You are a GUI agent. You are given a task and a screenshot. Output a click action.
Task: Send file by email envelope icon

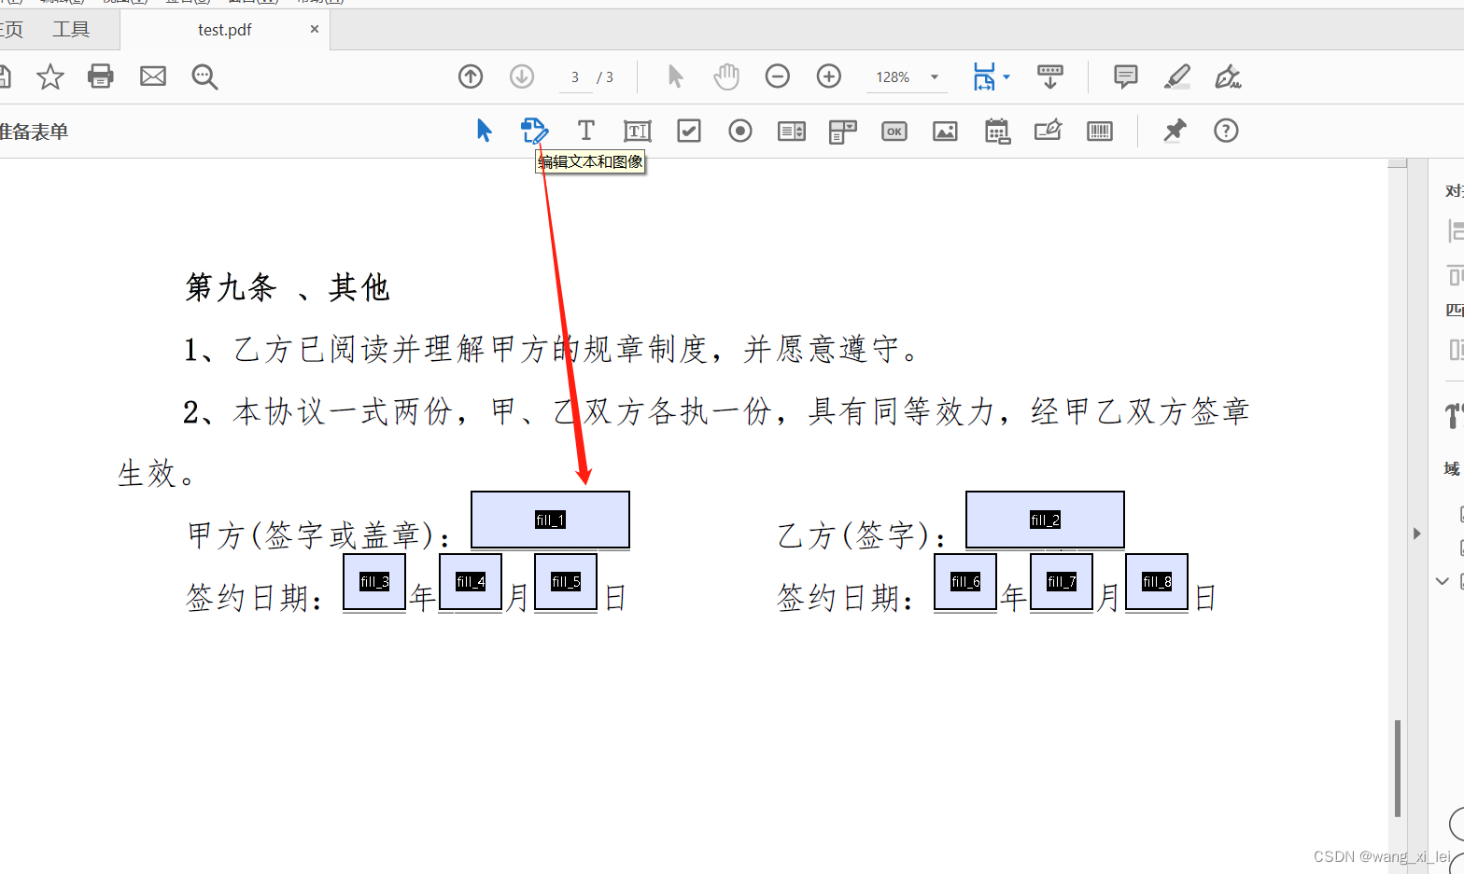(x=153, y=76)
